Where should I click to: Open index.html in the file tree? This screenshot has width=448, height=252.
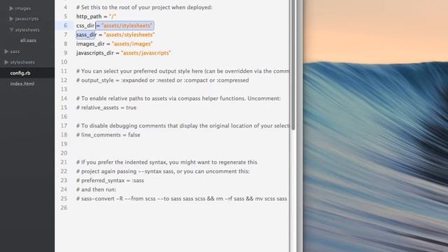pos(22,84)
